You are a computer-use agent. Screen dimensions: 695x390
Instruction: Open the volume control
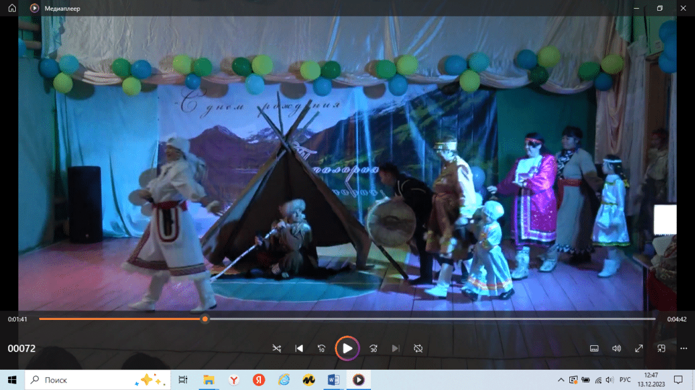click(x=617, y=348)
